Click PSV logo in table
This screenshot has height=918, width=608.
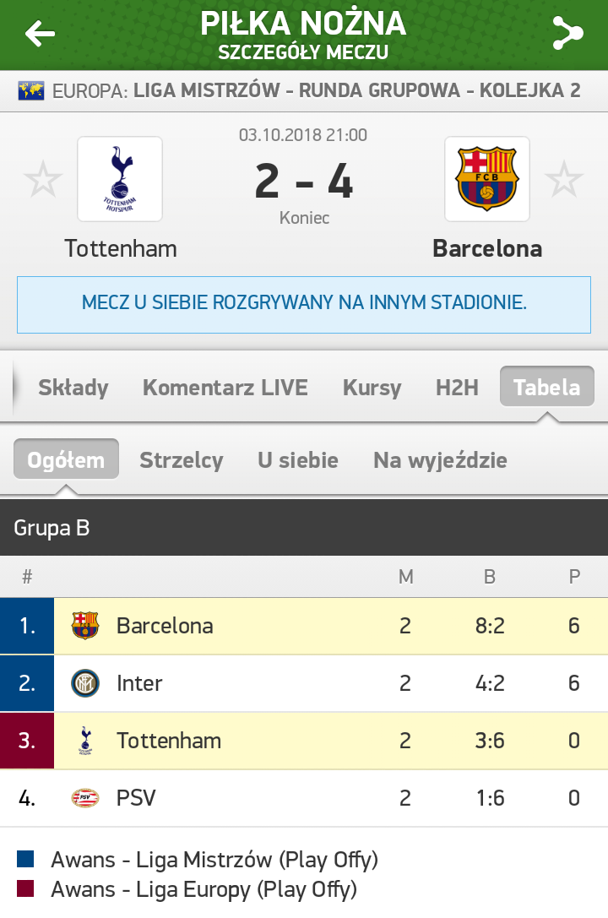coord(85,798)
